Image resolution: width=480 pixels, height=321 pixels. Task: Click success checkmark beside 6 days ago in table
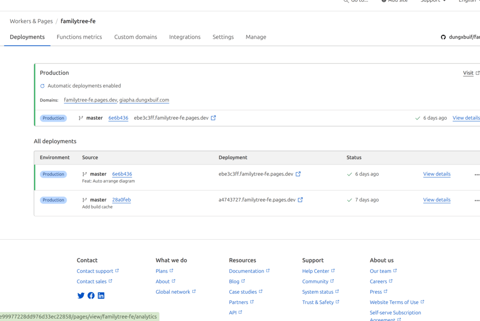coord(350,174)
